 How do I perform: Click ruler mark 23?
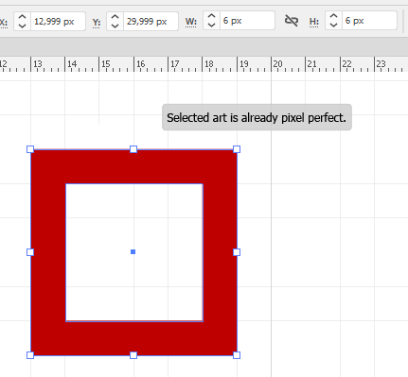click(x=381, y=64)
